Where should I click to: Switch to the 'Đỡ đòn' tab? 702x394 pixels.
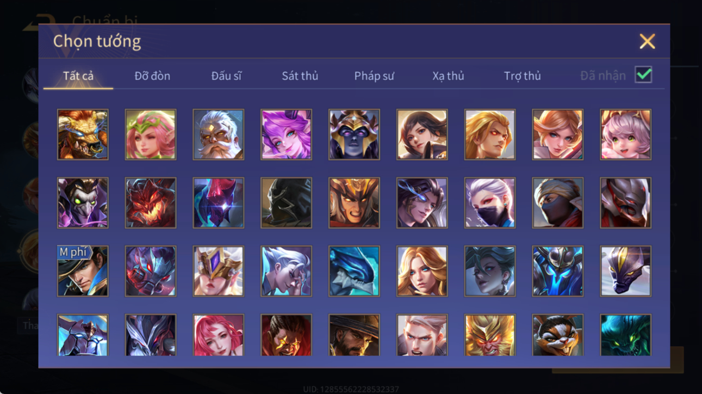click(152, 76)
